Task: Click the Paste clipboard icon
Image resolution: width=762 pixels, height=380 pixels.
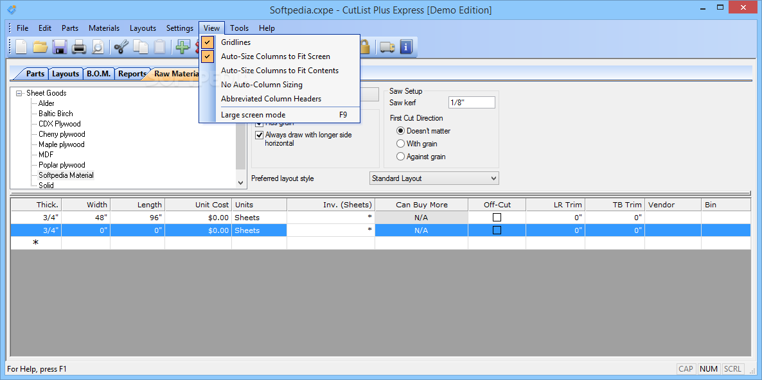Action: click(x=160, y=47)
